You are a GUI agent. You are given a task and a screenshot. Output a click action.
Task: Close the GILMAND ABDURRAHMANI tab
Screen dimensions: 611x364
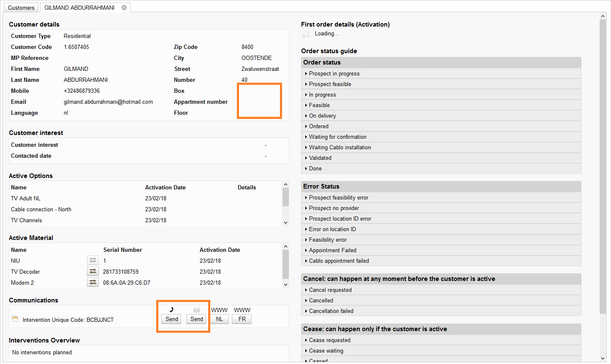point(124,8)
